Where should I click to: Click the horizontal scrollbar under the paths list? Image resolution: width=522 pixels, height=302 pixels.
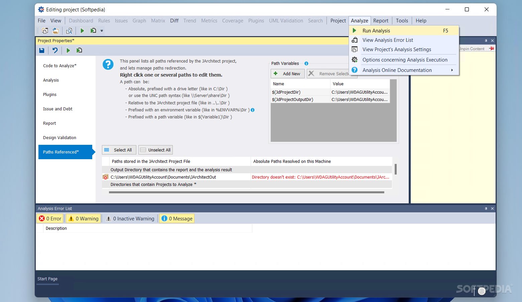247,192
